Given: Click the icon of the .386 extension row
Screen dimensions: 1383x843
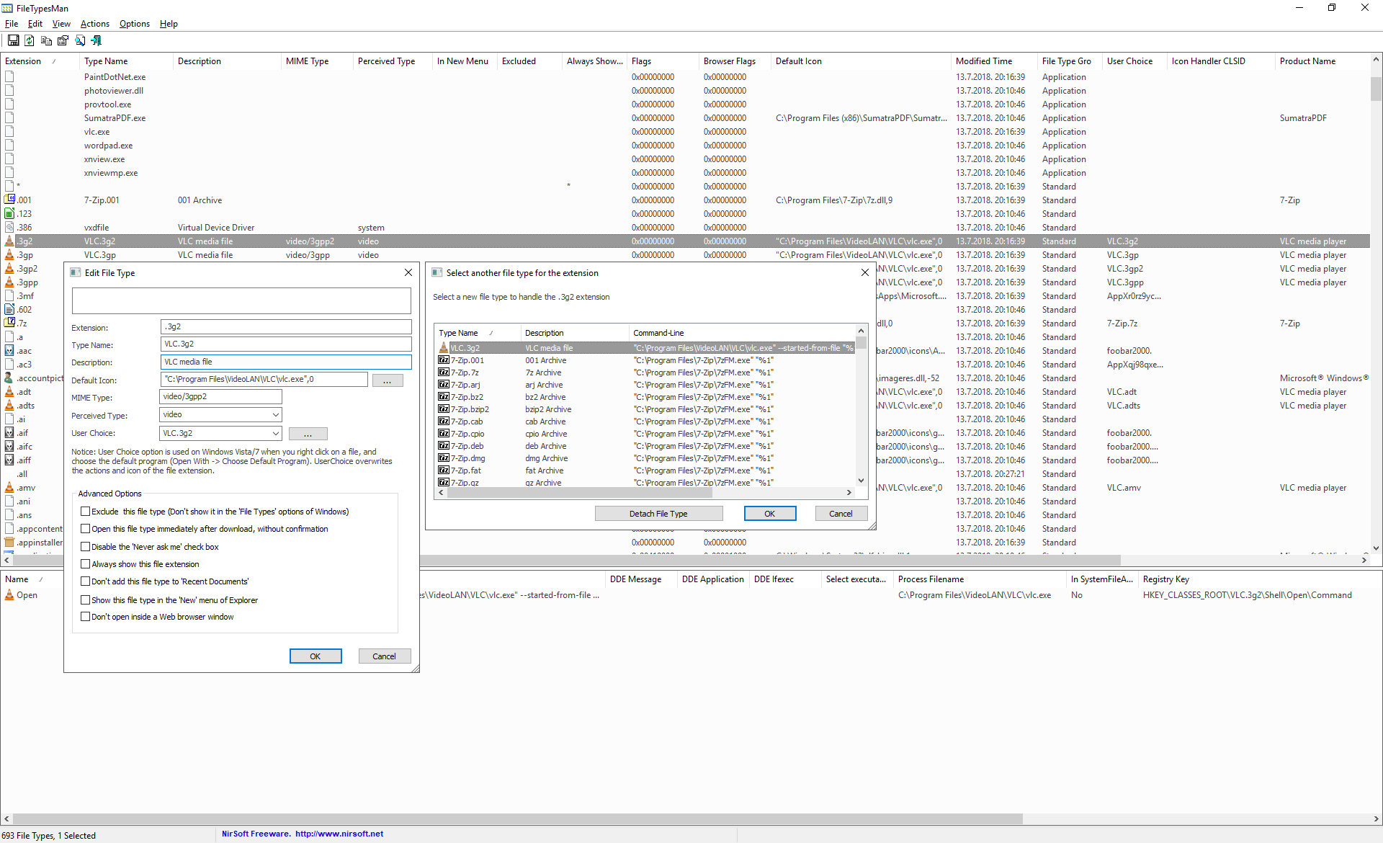Looking at the screenshot, I should pyautogui.click(x=9, y=228).
